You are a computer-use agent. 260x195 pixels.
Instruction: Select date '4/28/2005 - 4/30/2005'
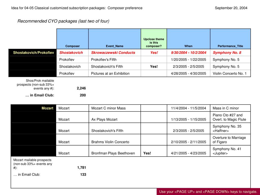click(189, 73)
